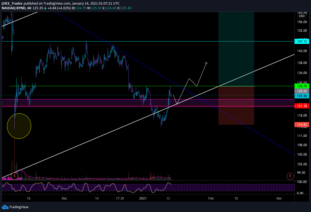
Task: Select the 147.12 cyan price label
Action: pos(302,41)
